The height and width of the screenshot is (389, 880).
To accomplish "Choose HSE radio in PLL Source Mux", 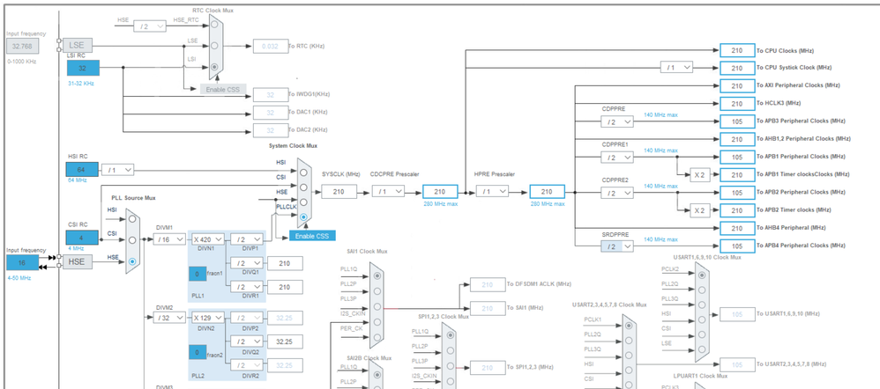I will click(x=132, y=261).
